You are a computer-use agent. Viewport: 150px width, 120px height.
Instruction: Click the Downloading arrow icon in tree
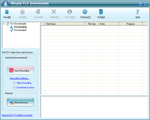pyautogui.click(x=11, y=27)
